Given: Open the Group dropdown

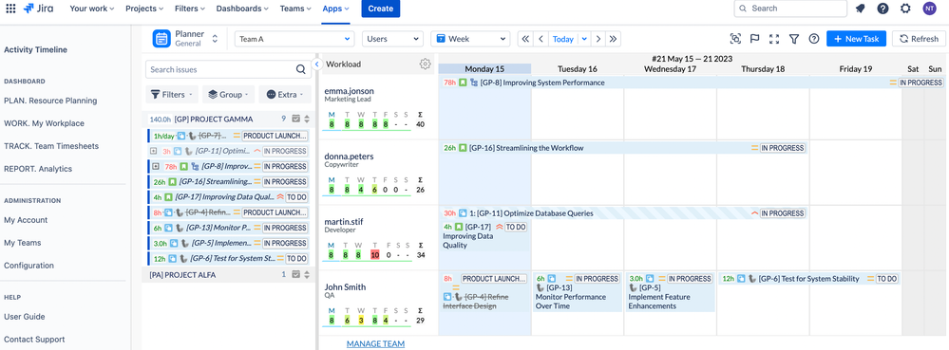Looking at the screenshot, I should click(x=228, y=94).
